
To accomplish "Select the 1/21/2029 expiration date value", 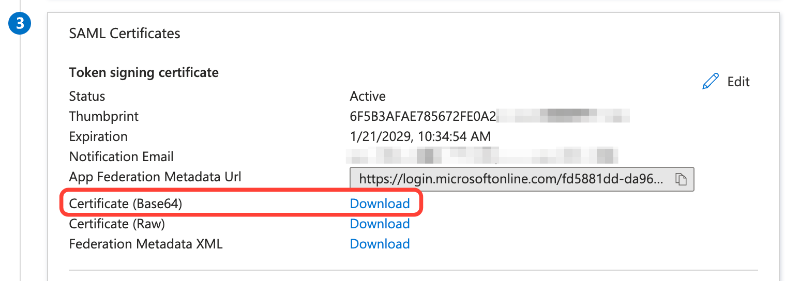I will tap(420, 137).
